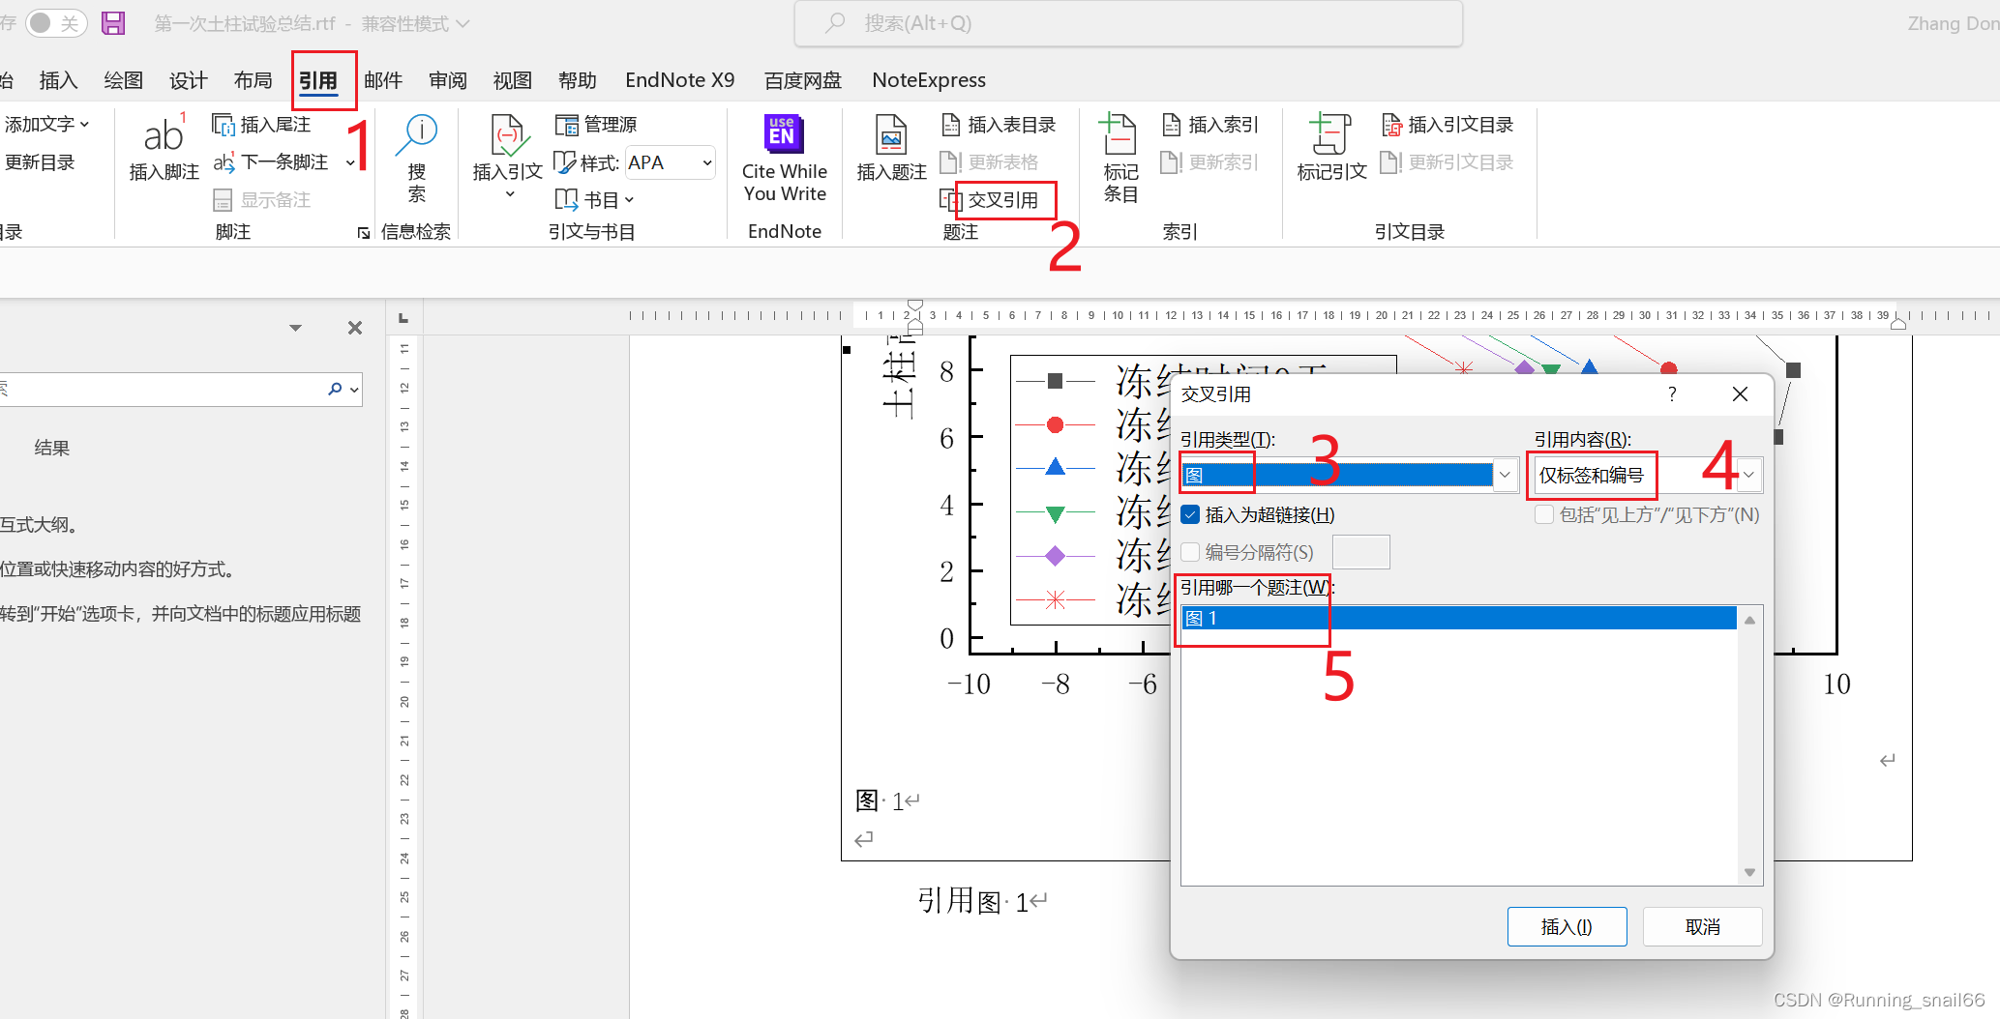Open the View tab
The width and height of the screenshot is (2000, 1019).
pyautogui.click(x=513, y=80)
